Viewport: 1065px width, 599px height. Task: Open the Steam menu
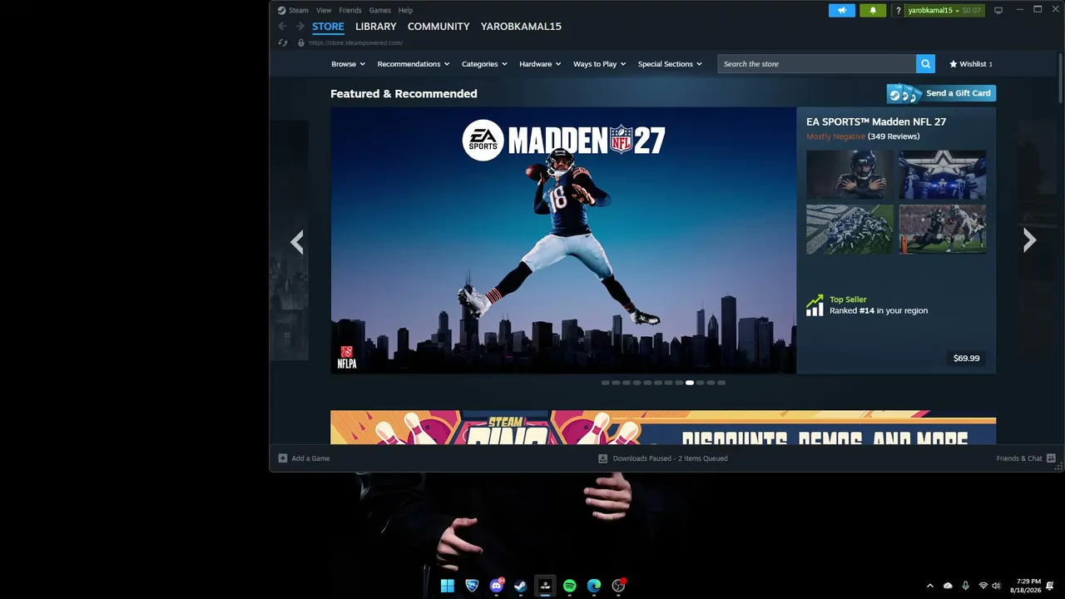299,11
